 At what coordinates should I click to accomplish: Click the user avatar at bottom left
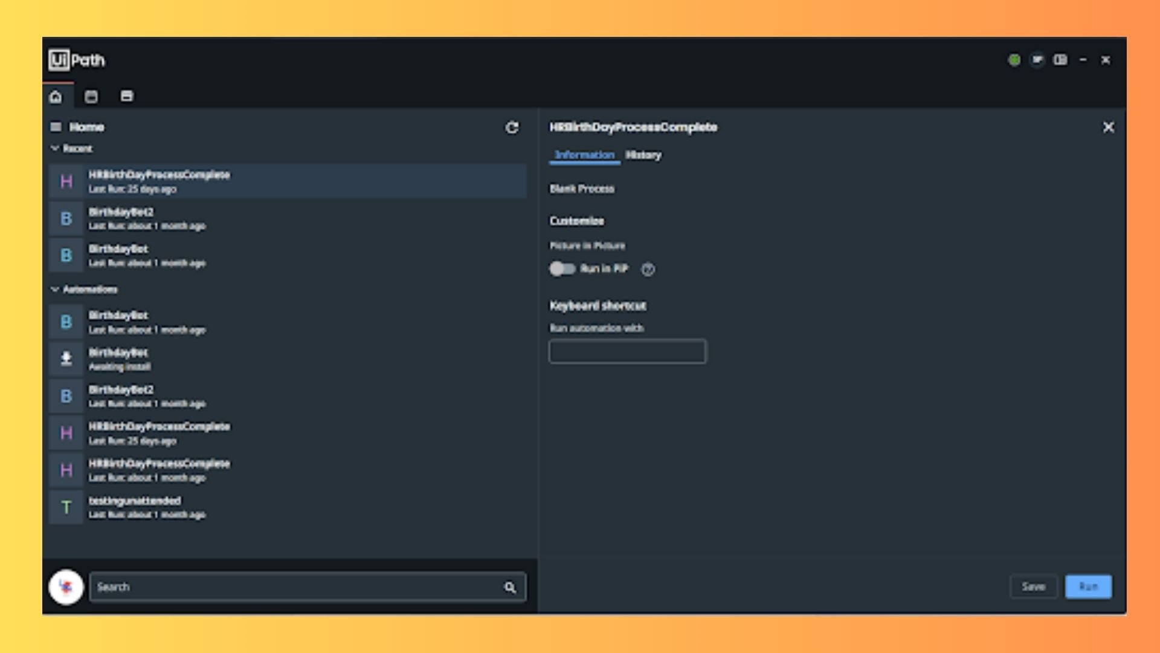point(66,586)
